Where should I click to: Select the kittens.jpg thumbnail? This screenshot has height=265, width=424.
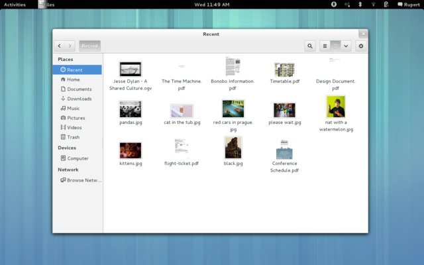click(x=131, y=150)
